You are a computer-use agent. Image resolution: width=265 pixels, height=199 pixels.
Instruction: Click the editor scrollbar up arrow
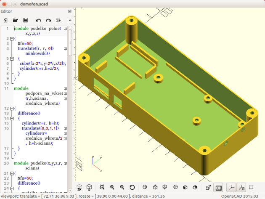70,28
